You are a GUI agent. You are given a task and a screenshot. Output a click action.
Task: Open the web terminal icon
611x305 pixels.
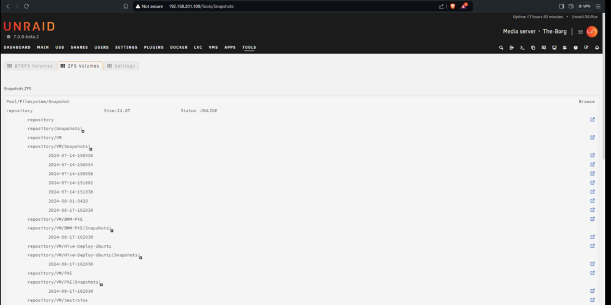[522, 48]
